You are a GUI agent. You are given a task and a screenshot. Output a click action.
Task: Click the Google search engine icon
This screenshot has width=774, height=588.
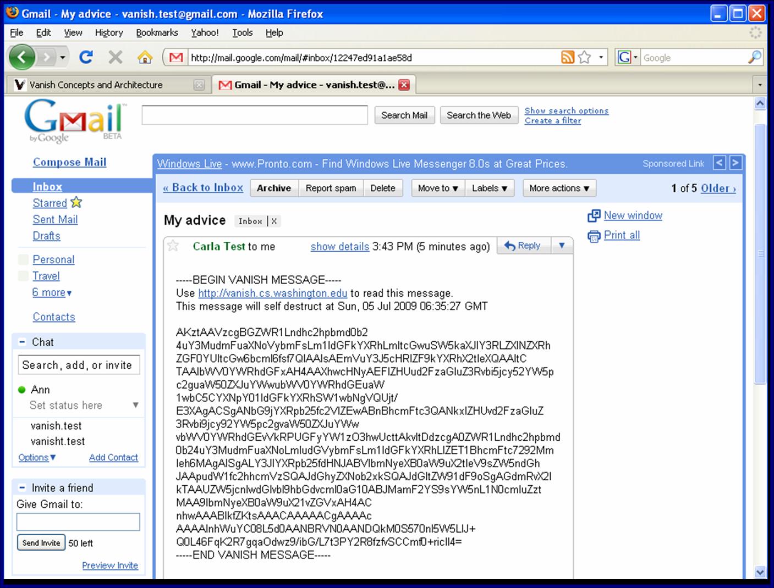click(624, 57)
